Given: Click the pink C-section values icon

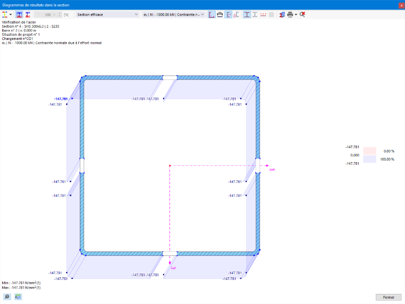Looking at the screenshot, I should (236, 15).
